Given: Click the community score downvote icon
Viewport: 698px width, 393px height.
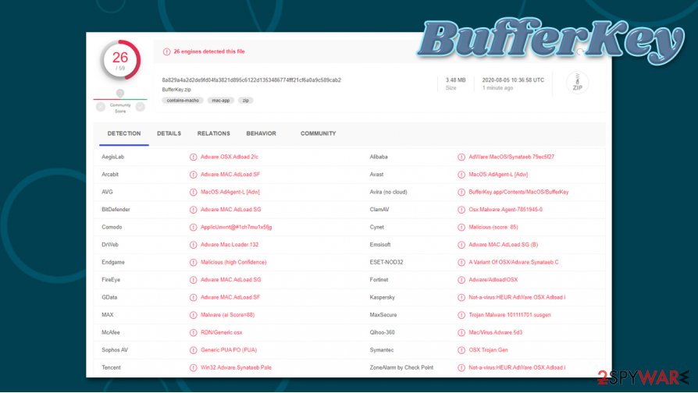Looking at the screenshot, I should 101,107.
